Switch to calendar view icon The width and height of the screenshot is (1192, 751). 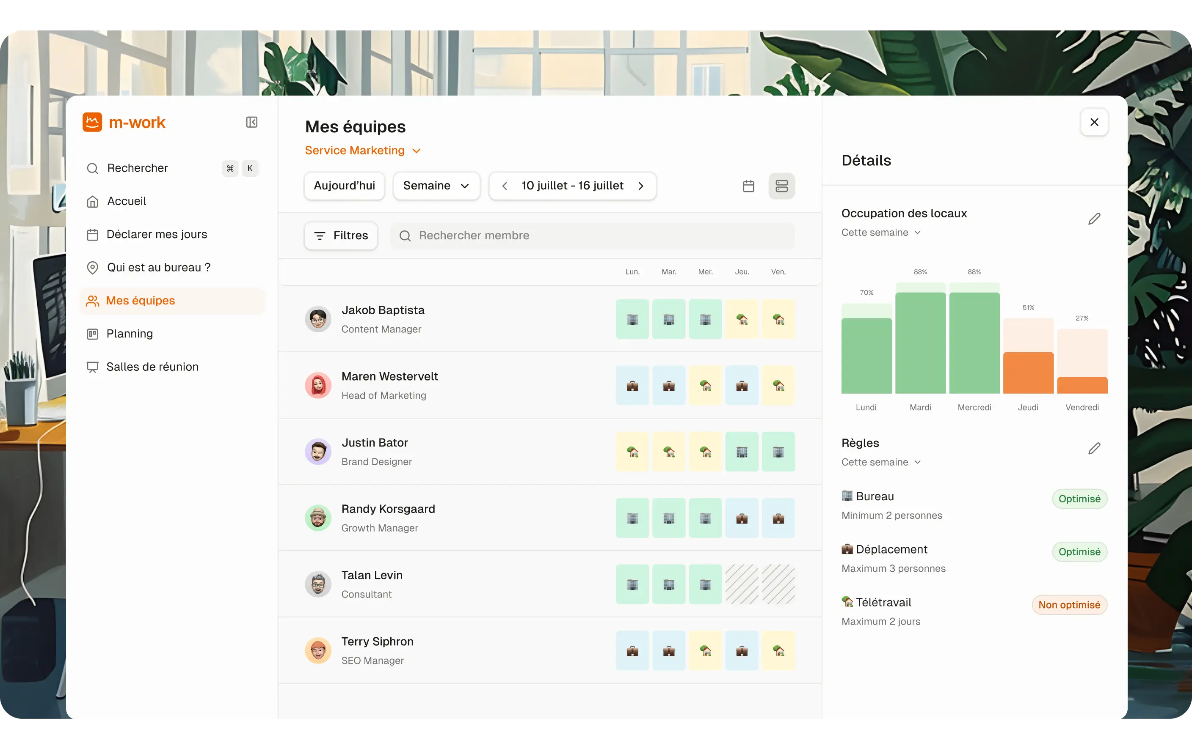coord(748,186)
